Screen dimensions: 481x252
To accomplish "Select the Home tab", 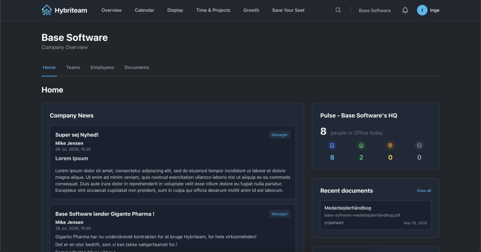I will 49,68.
